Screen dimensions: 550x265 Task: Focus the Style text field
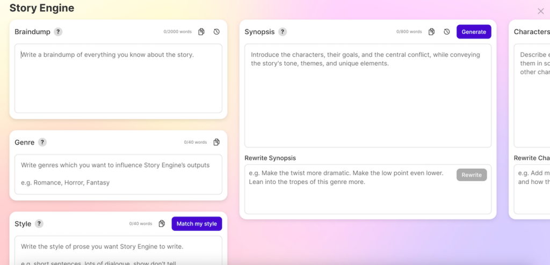[118, 251]
